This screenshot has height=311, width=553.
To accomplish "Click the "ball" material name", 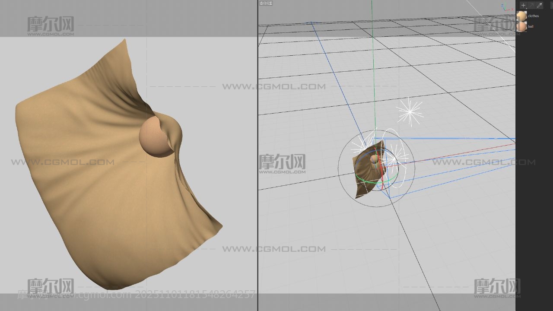I will coord(531,26).
